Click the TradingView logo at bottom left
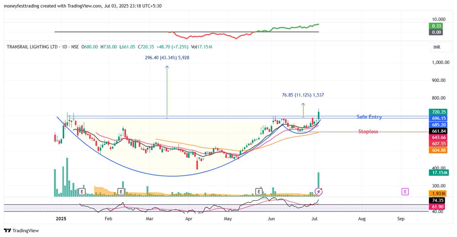 [x=21, y=231]
